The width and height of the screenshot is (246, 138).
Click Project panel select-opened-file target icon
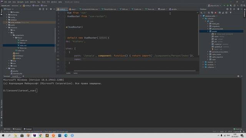40,9
